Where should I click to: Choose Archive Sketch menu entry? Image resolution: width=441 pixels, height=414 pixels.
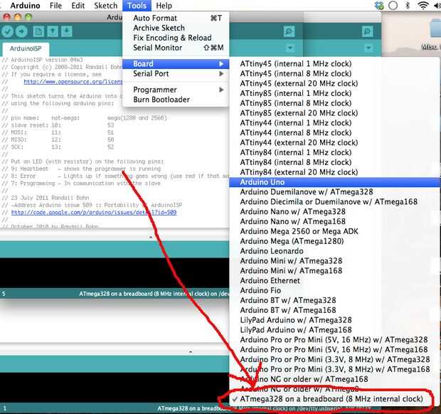pyautogui.click(x=176, y=28)
